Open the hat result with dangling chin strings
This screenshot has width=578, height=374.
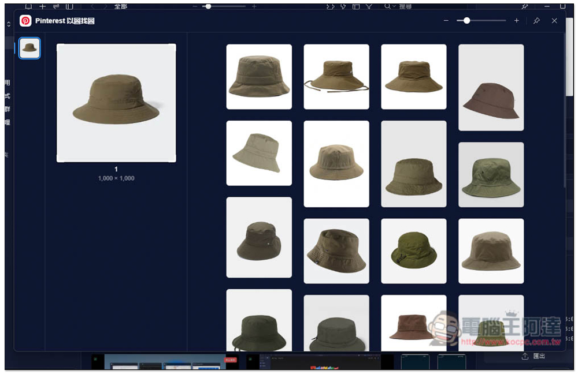[x=336, y=76]
